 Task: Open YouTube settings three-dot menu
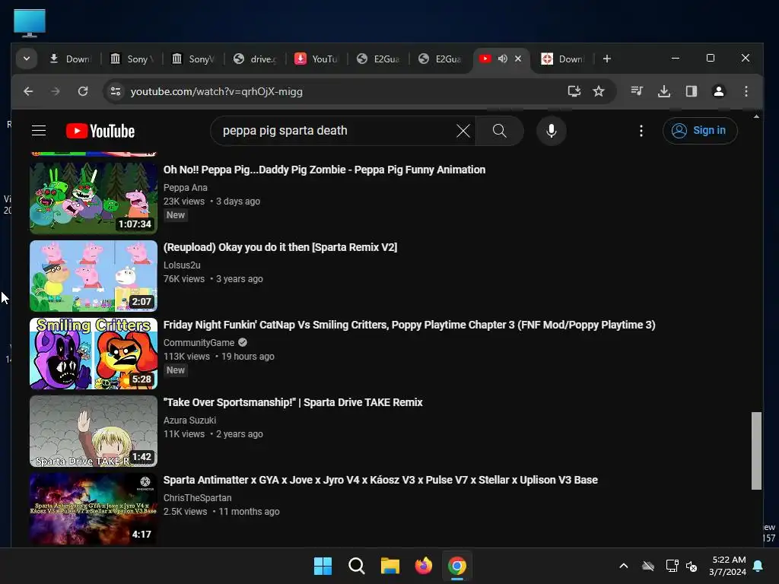pyautogui.click(x=641, y=131)
